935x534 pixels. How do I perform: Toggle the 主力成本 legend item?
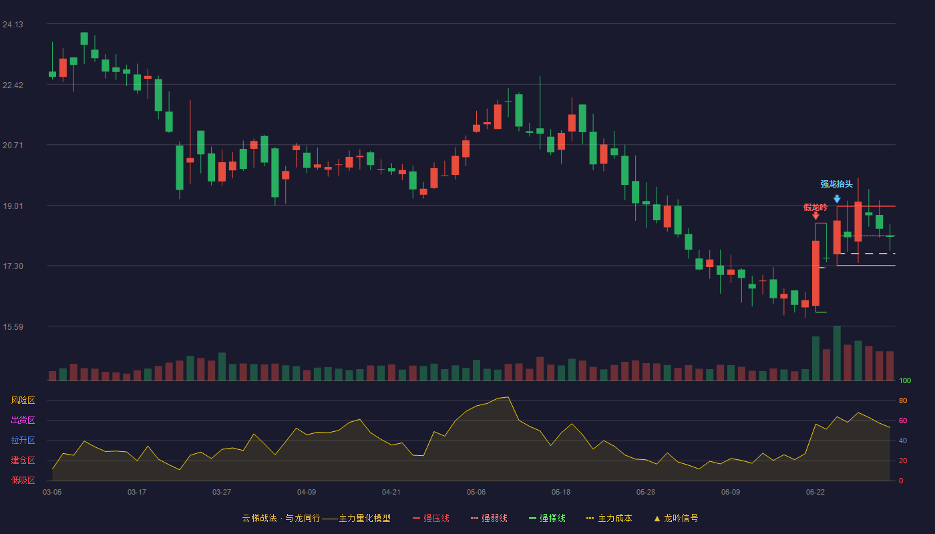(608, 518)
